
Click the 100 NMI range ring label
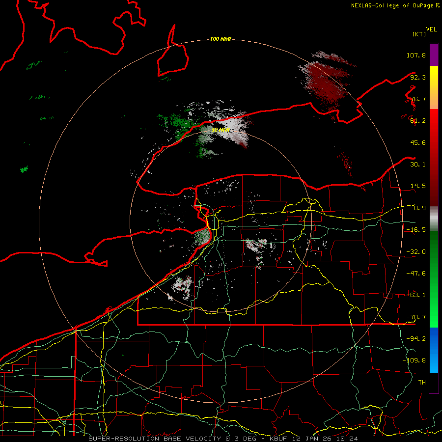[x=221, y=39]
